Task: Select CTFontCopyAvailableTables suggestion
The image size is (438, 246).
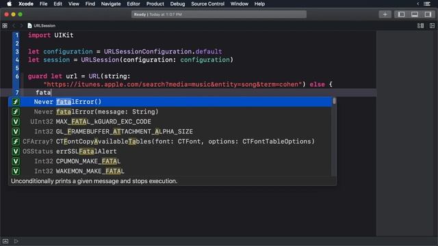Action: pyautogui.click(x=170, y=141)
